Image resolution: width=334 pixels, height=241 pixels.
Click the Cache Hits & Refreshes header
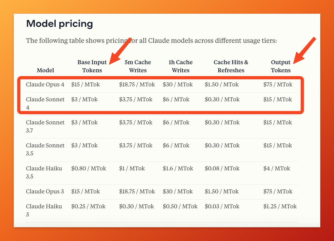(x=231, y=66)
